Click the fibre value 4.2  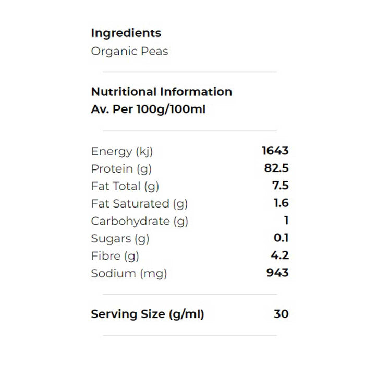point(280,256)
